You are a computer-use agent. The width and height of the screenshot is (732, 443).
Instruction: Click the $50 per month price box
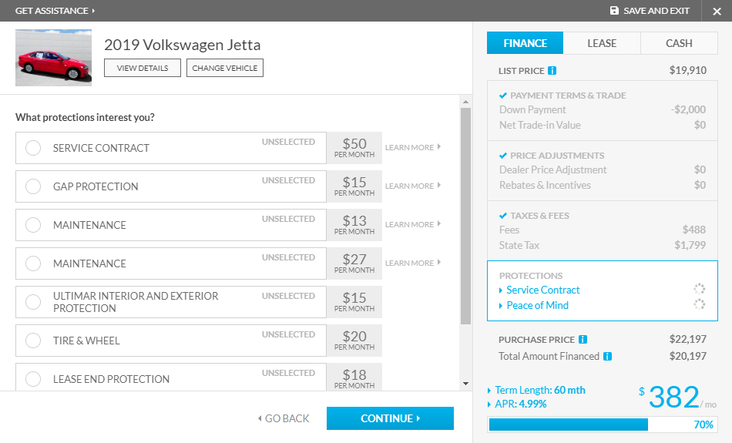point(354,148)
